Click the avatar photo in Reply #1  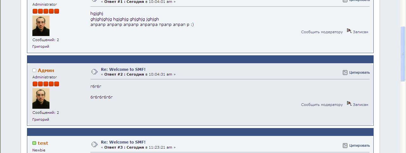point(41,26)
